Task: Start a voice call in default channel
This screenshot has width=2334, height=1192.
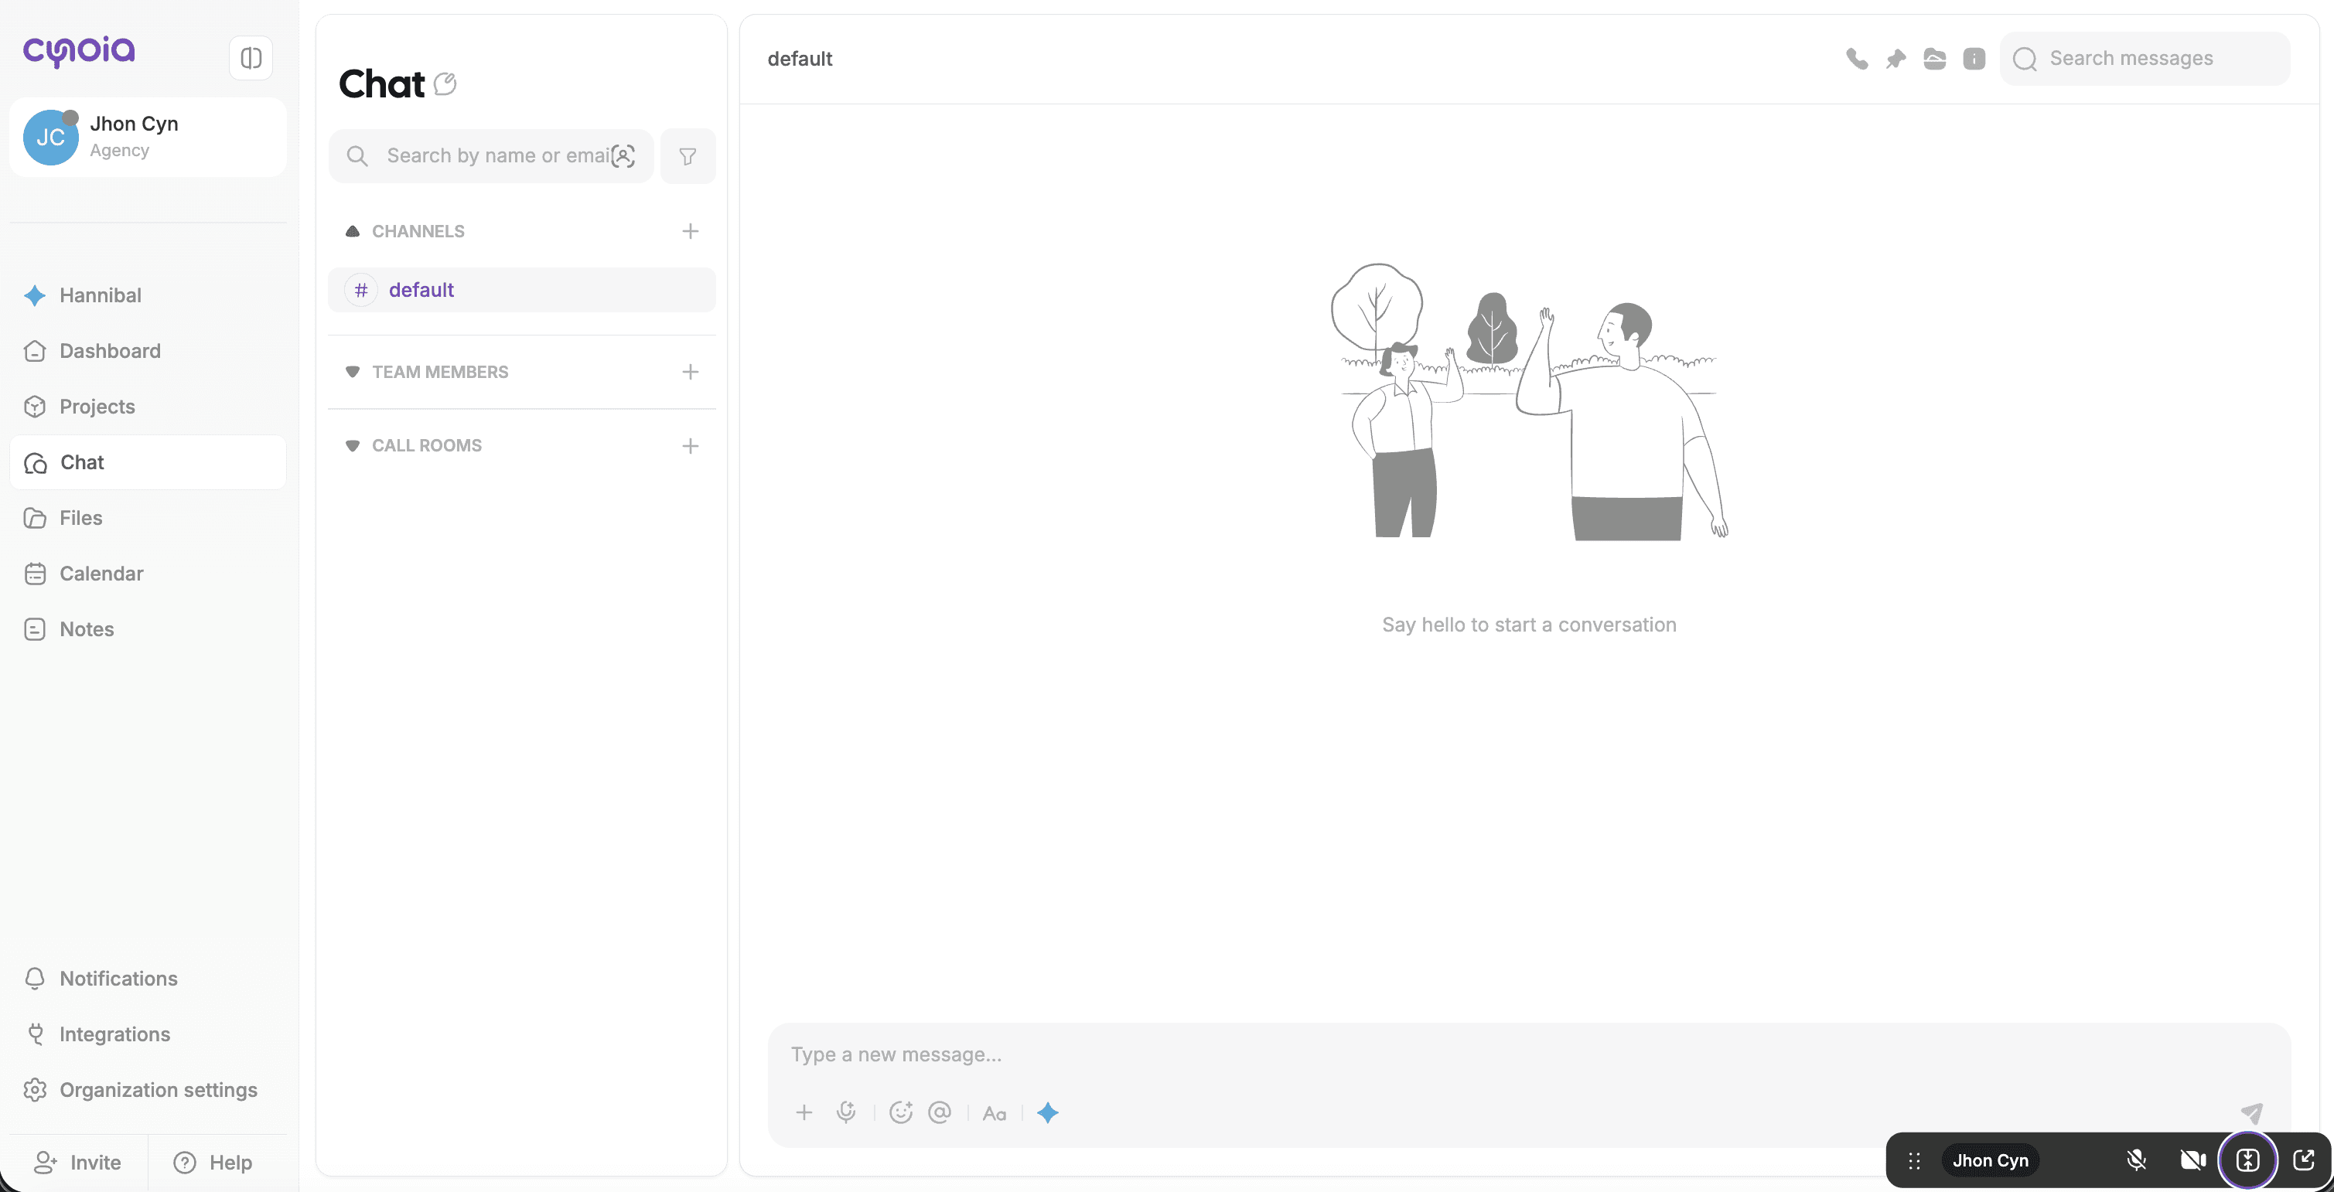Action: [1857, 59]
